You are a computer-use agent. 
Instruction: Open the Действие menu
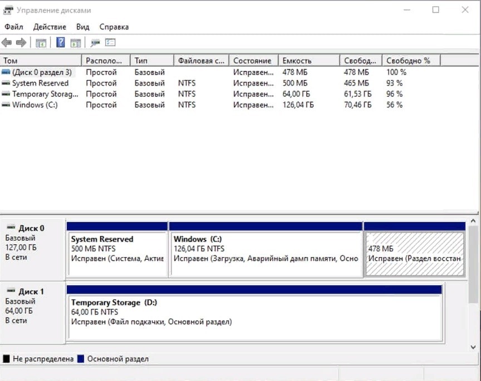(50, 27)
